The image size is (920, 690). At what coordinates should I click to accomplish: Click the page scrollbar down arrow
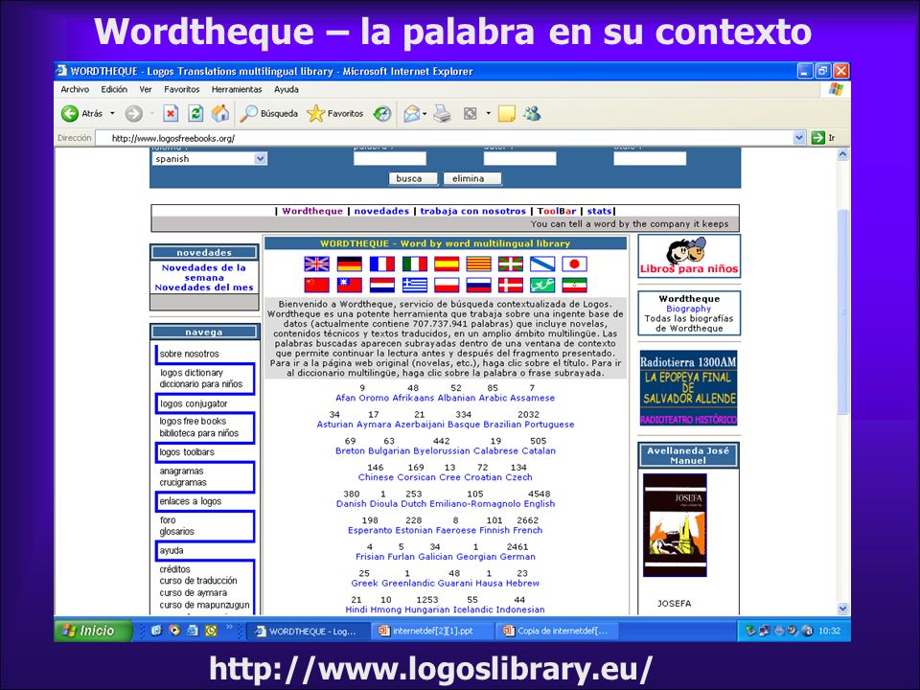[843, 609]
